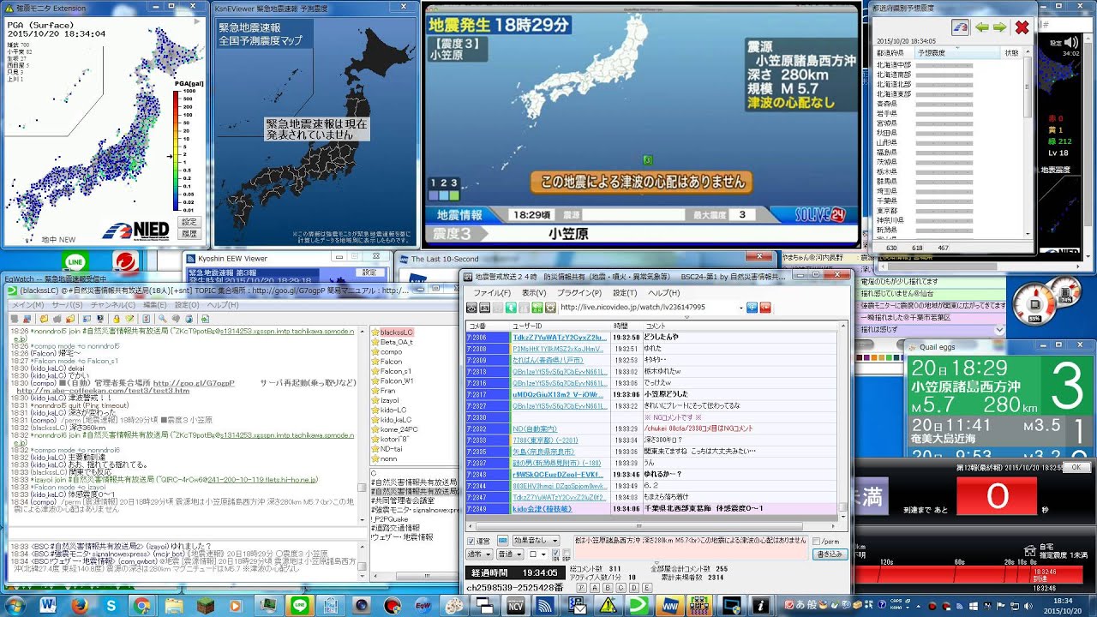Click the speaker icon in the dark monitor panel
The image size is (1097, 617).
[1073, 42]
